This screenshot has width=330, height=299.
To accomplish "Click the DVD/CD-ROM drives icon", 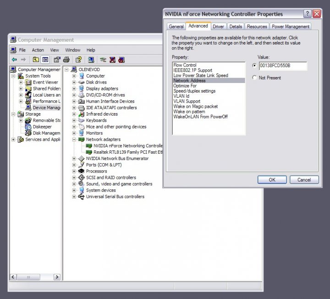I will point(81,95).
